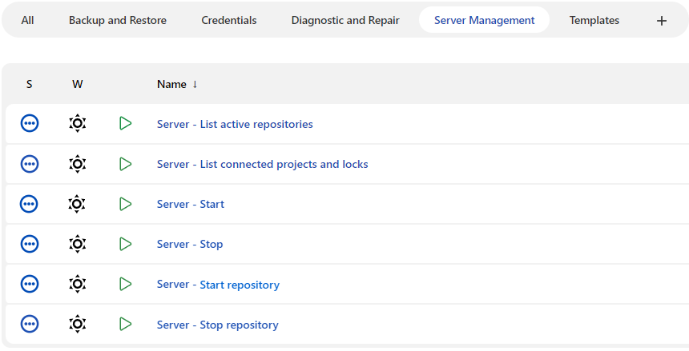
Task: Run the Server - Stop job play icon
Action: pos(125,244)
